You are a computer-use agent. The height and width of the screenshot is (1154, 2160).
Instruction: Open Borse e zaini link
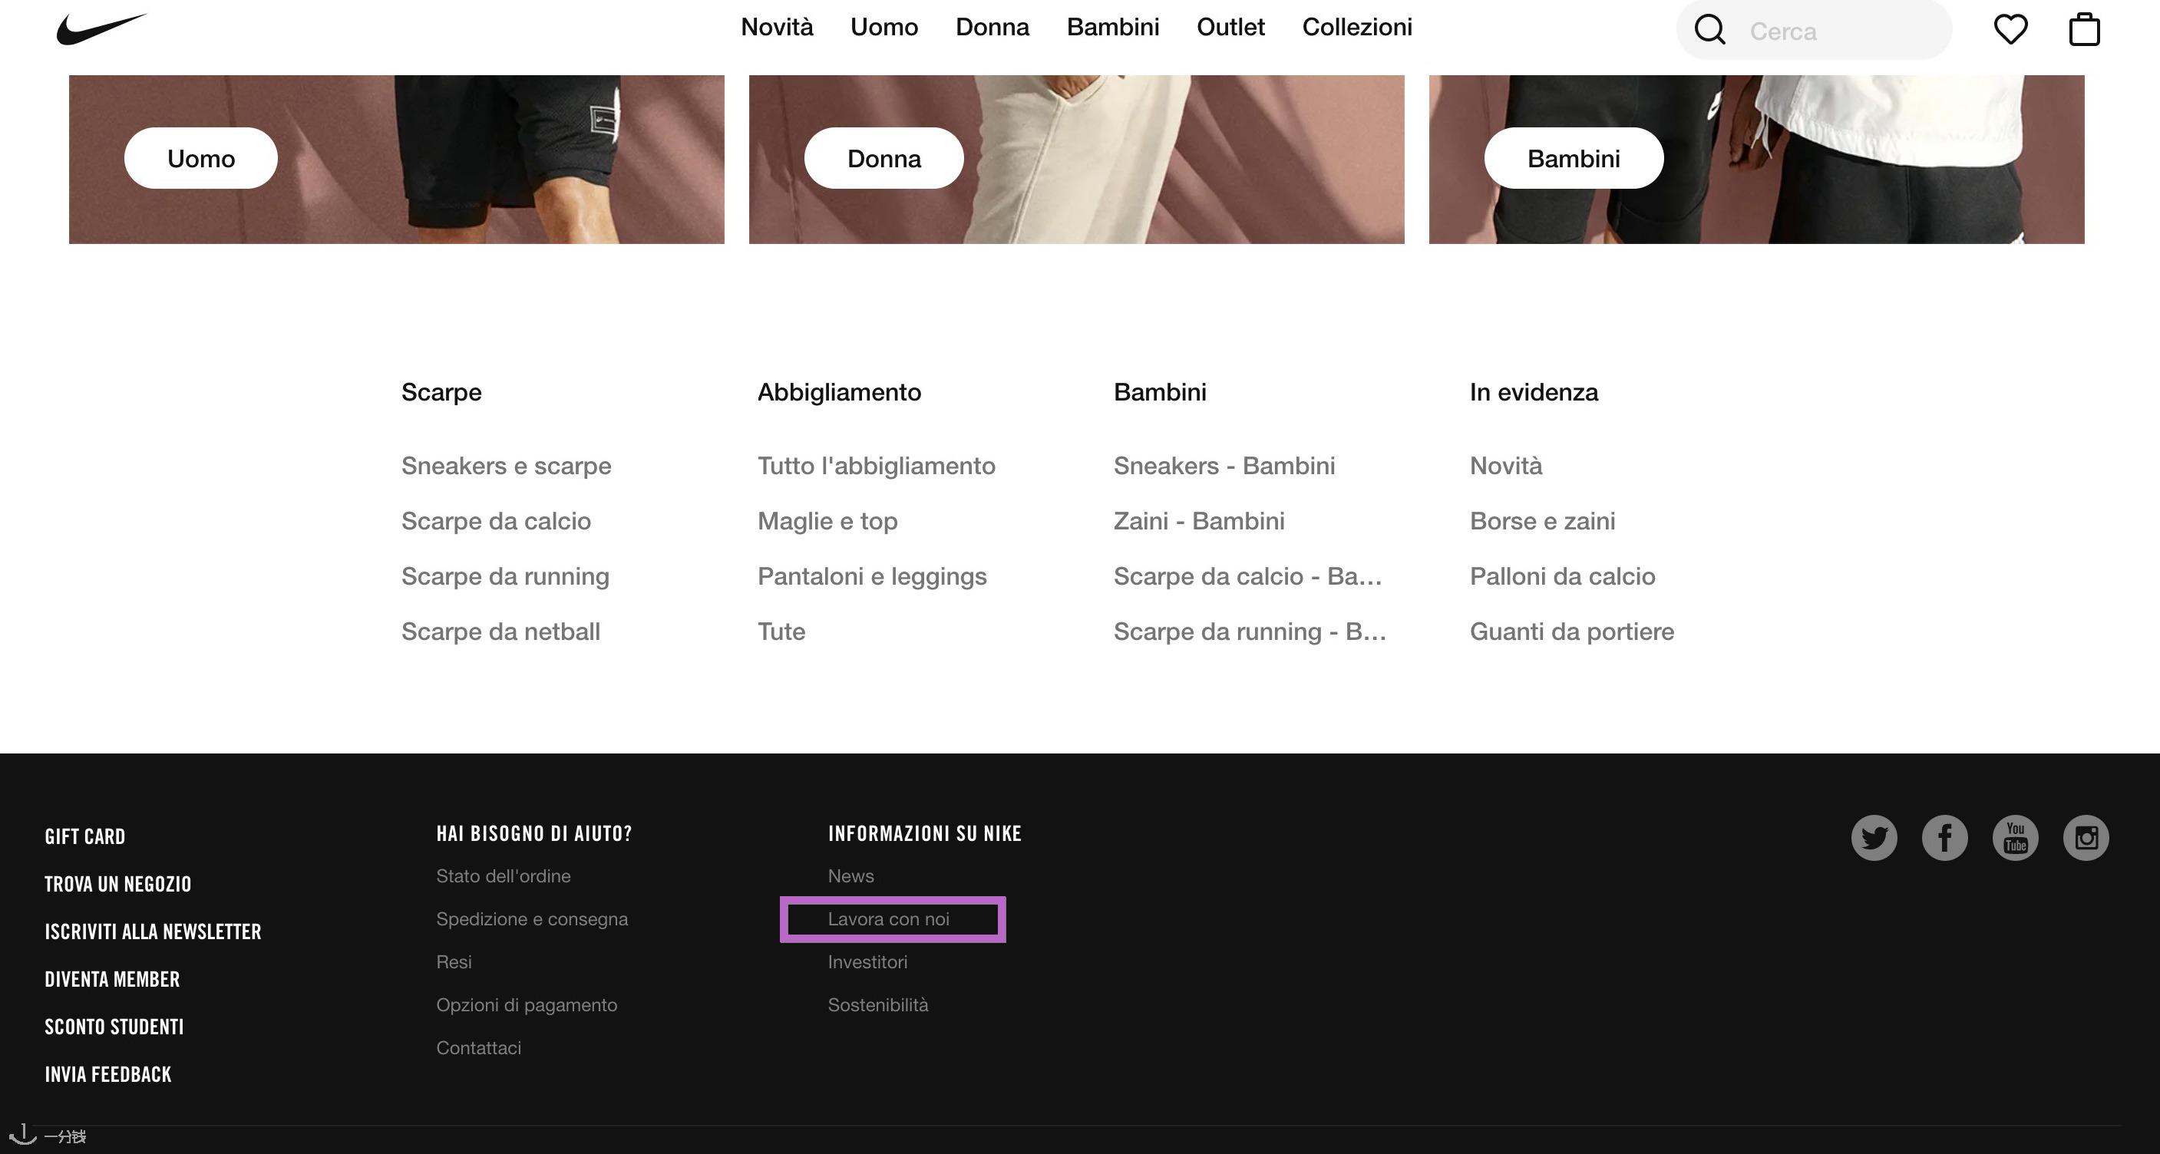click(x=1542, y=521)
